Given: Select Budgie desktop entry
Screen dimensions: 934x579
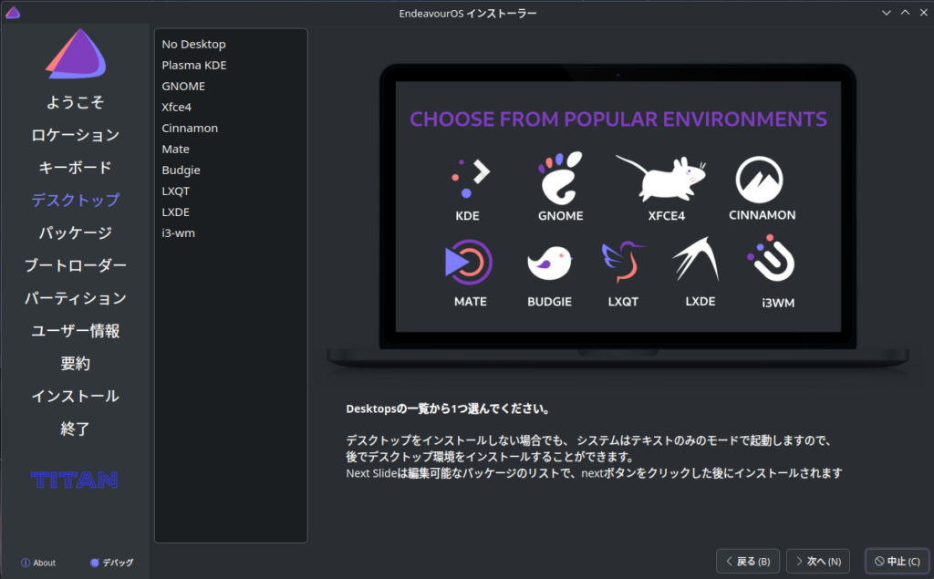Looking at the screenshot, I should point(181,170).
